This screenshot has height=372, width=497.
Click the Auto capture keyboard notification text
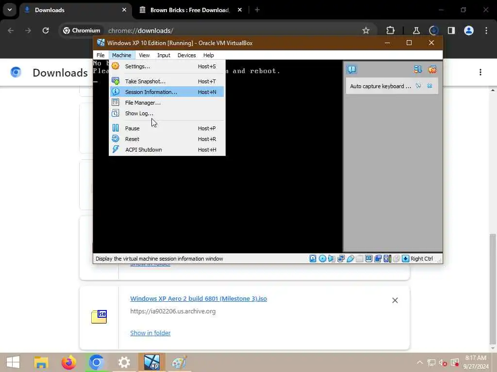(x=381, y=86)
